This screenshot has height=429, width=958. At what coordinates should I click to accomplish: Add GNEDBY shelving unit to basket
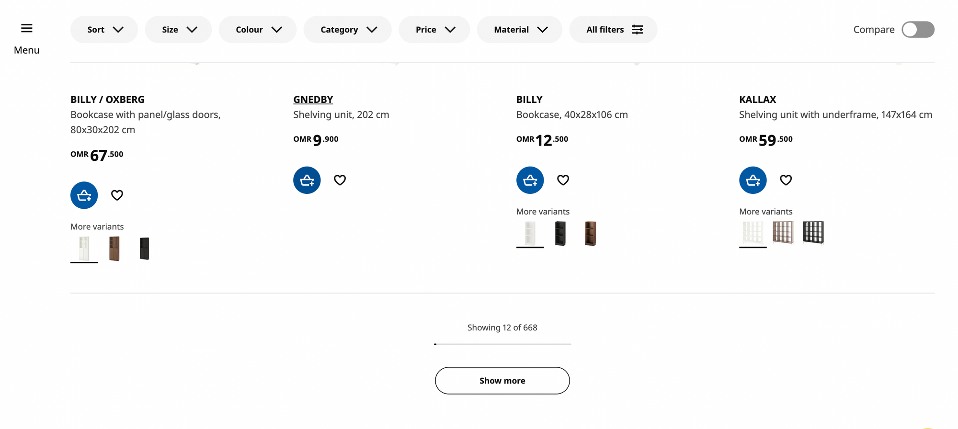pyautogui.click(x=307, y=180)
